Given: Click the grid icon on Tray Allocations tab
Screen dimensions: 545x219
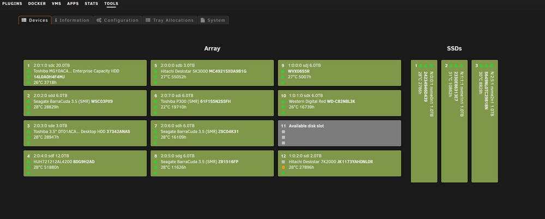Looking at the screenshot, I should pyautogui.click(x=148, y=20).
